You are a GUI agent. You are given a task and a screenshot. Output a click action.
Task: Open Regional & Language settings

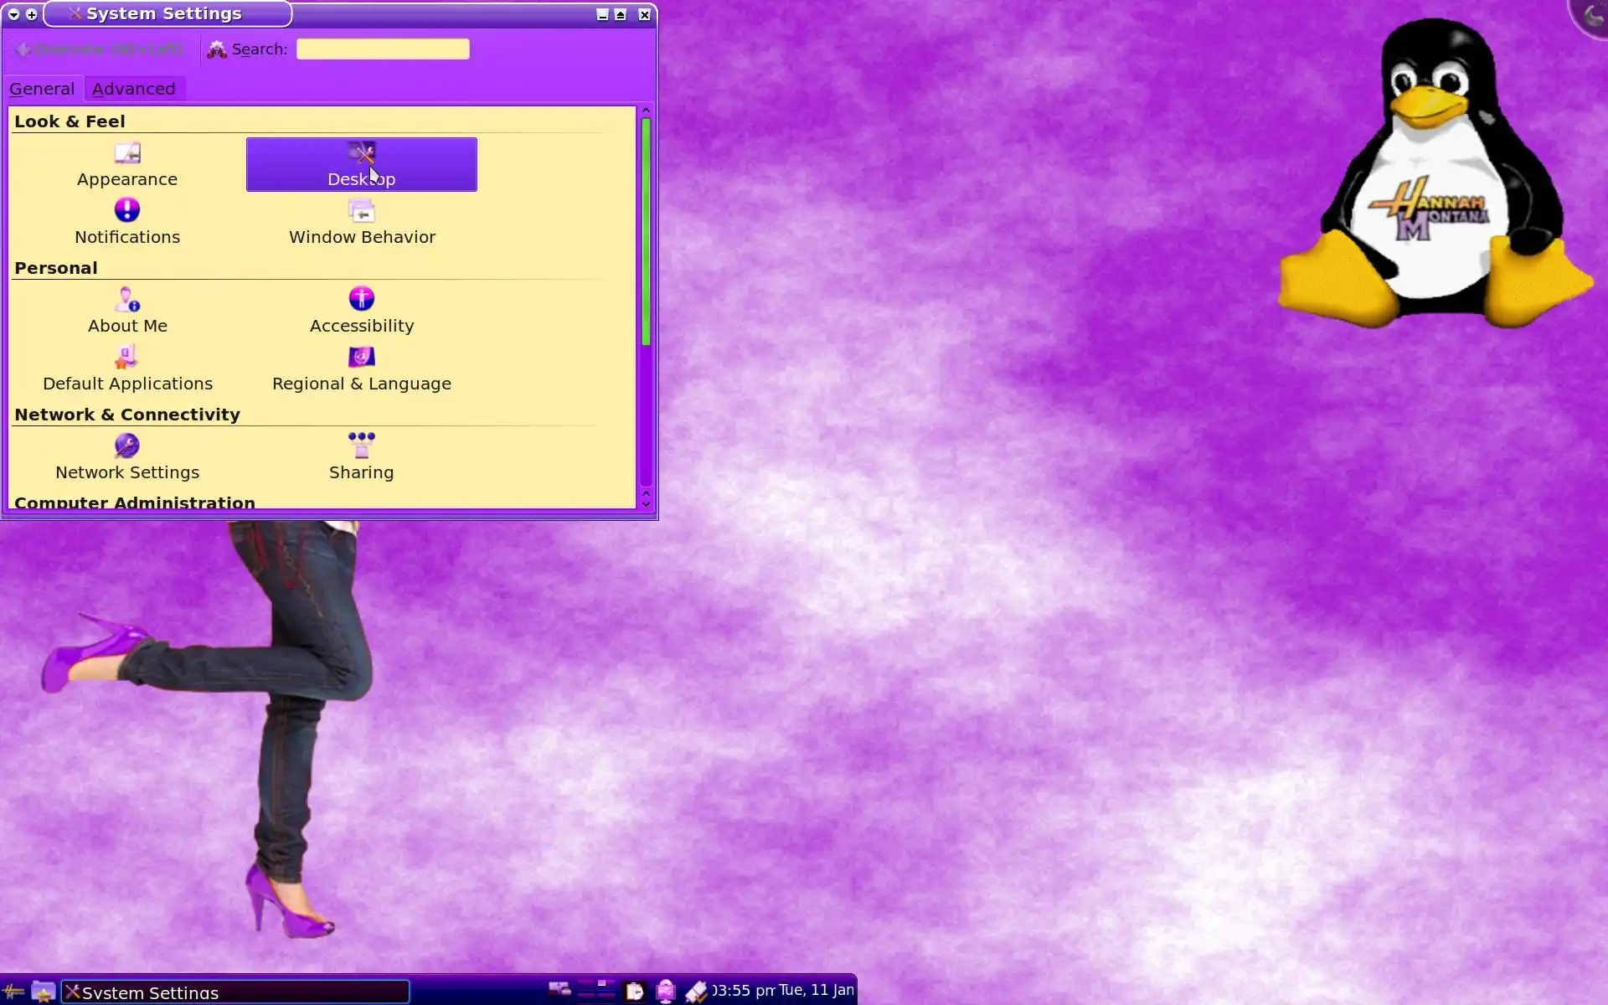pyautogui.click(x=362, y=368)
